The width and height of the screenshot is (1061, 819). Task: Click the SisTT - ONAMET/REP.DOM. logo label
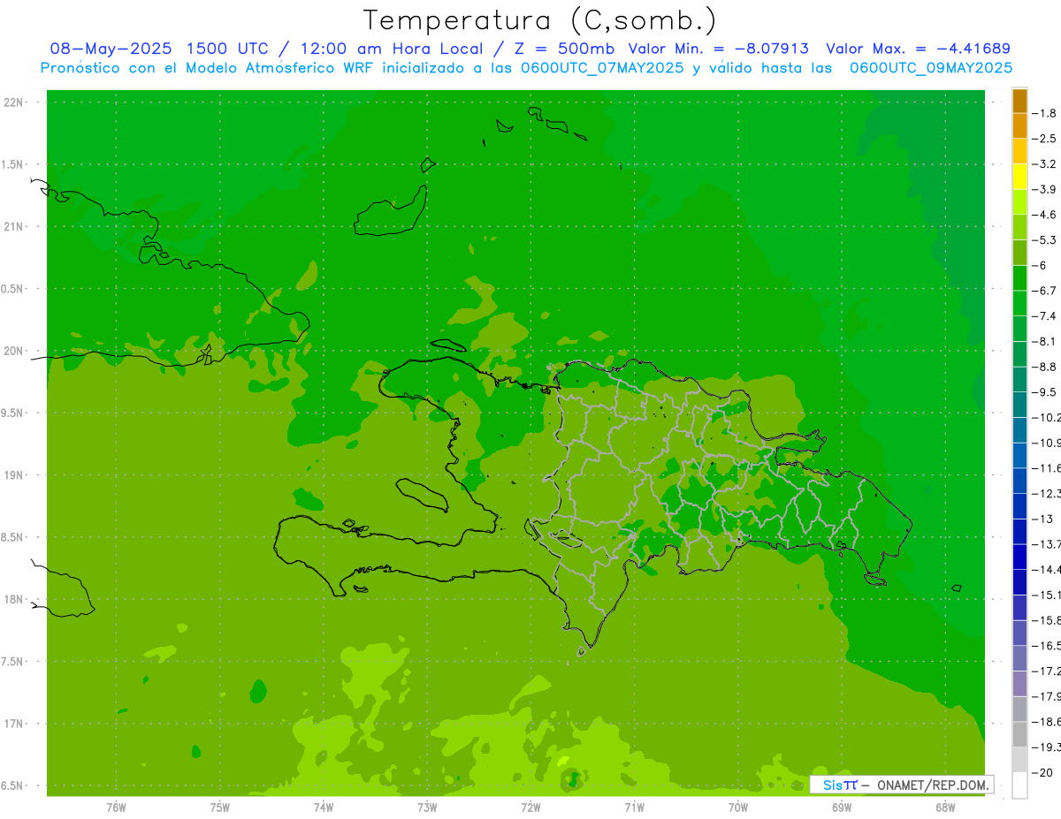901,785
